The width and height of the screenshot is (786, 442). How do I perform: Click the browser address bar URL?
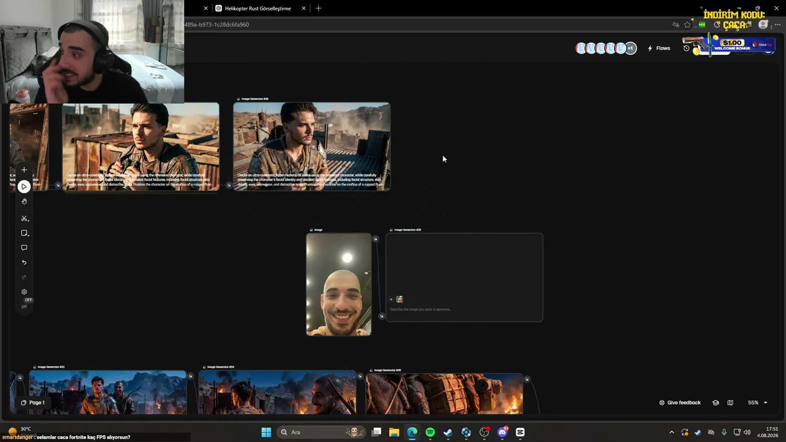pyautogui.click(x=217, y=25)
